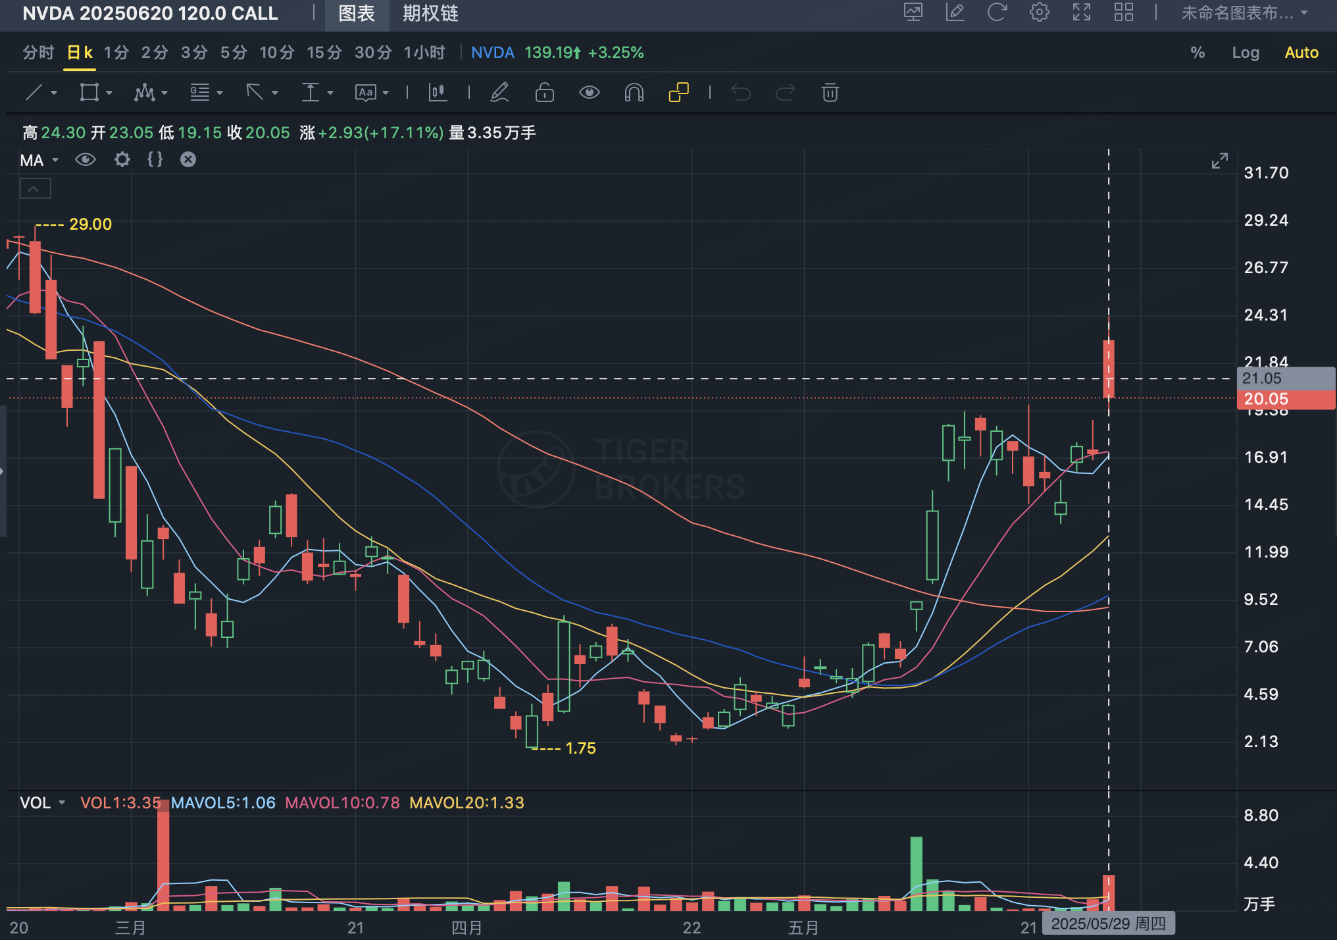This screenshot has height=940, width=1337.
Task: Select the 1小时 timeframe
Action: (x=424, y=53)
